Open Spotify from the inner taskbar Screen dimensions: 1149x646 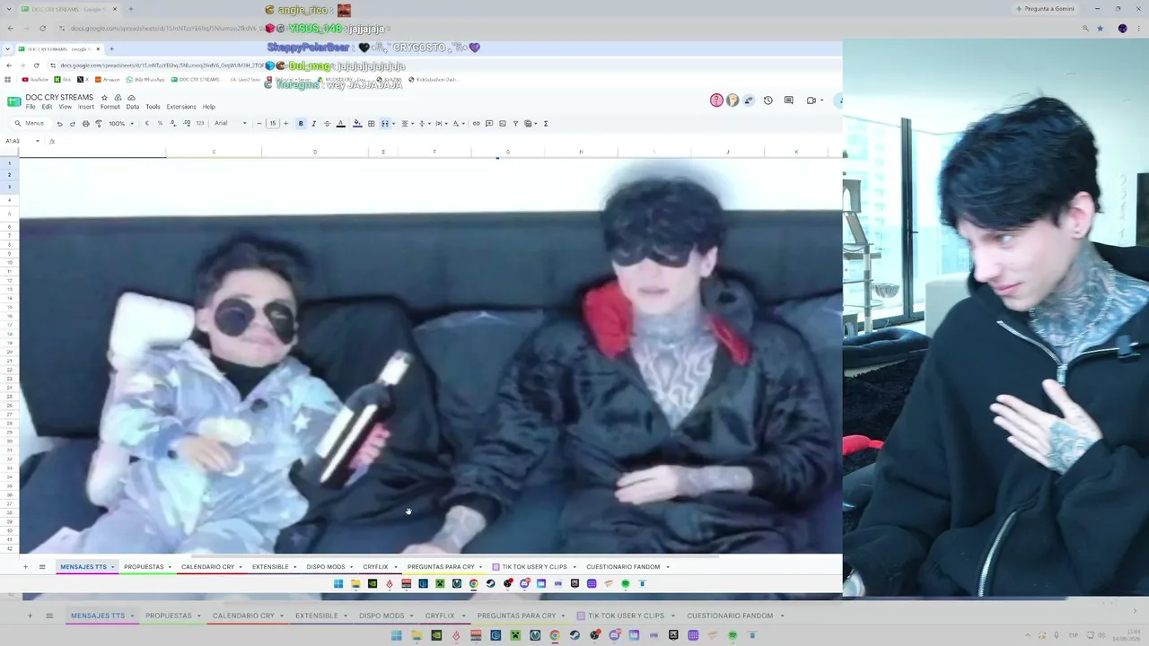click(625, 584)
